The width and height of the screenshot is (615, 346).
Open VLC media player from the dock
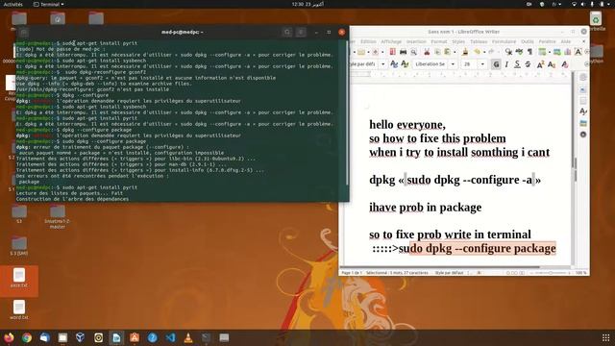coord(188,337)
